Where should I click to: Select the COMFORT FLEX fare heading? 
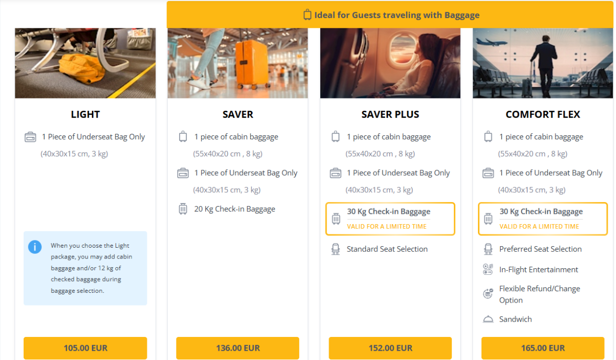click(543, 114)
